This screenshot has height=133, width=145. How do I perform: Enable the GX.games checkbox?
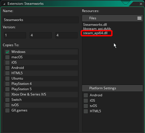click(x=7, y=110)
